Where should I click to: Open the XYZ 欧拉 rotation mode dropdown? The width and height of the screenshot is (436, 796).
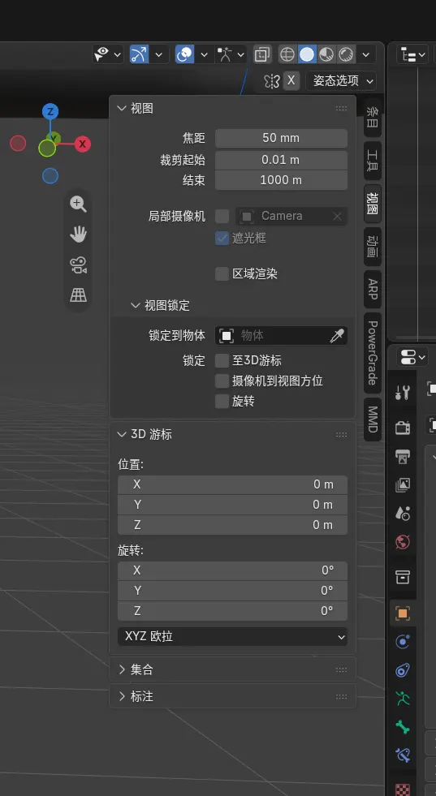point(232,637)
